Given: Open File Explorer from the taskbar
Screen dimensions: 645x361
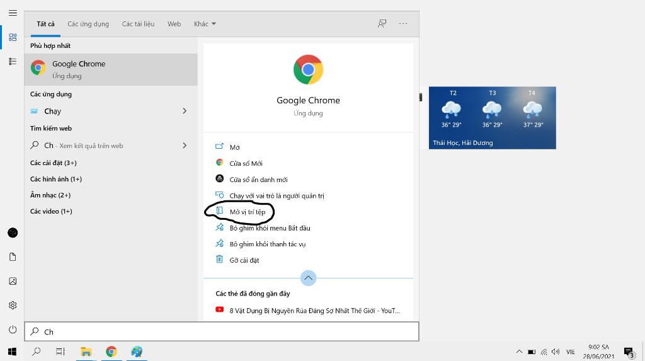Looking at the screenshot, I should (x=86, y=352).
